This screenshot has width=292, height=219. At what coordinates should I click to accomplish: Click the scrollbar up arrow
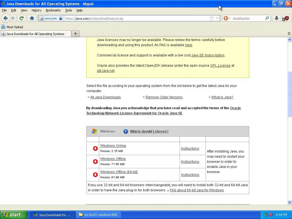[289, 39]
